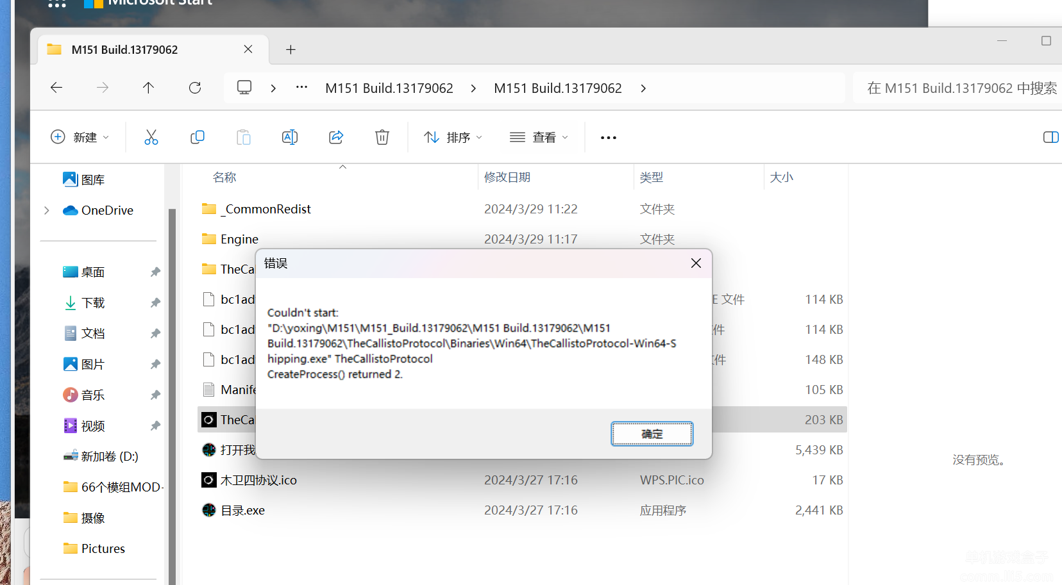This screenshot has height=585, width=1062.
Task: Open the address bar ellipsis overflow
Action: [x=301, y=87]
